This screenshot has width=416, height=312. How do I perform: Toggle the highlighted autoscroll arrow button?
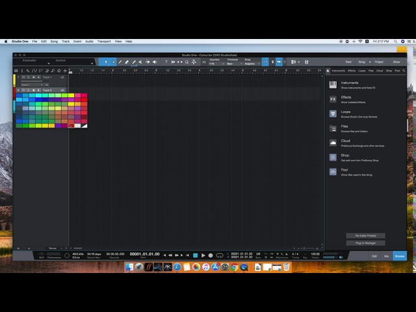279,62
